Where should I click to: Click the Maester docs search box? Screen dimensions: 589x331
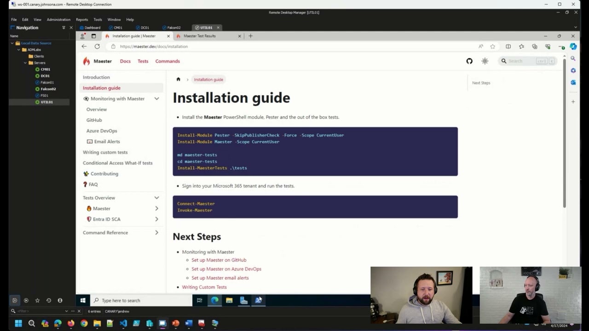[528, 61]
